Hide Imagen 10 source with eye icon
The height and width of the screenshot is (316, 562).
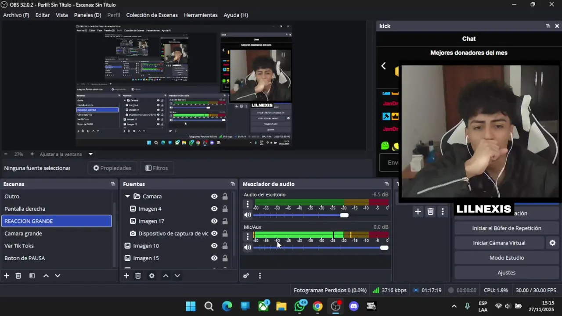[214, 246]
